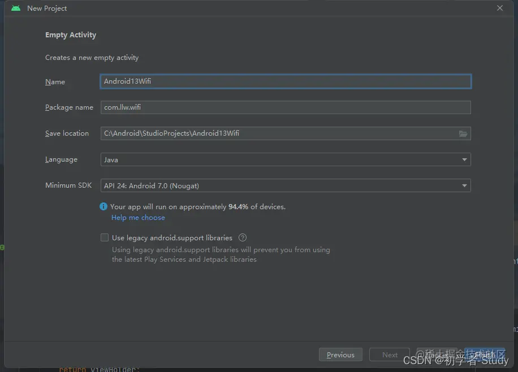This screenshot has width=518, height=372.
Task: Enable Use legacy android.support libraries checkbox
Action: point(105,237)
